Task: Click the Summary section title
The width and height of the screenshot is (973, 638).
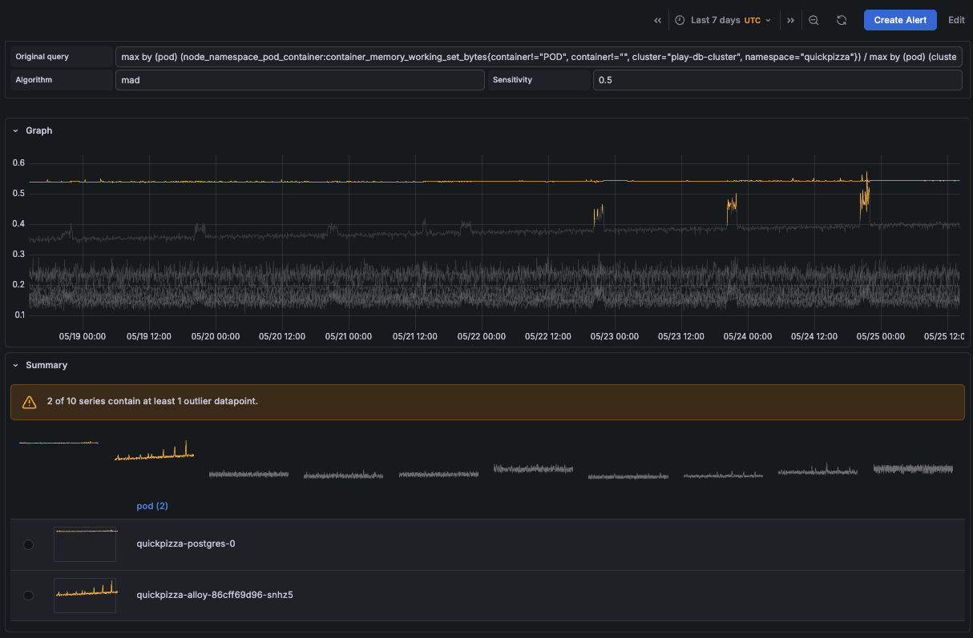Action: (46, 365)
